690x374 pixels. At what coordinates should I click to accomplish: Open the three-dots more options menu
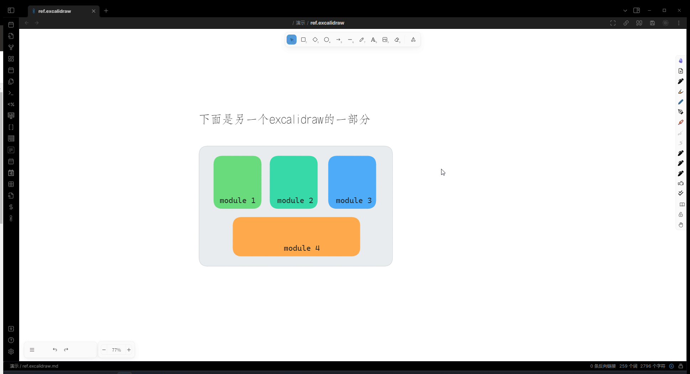pos(679,23)
